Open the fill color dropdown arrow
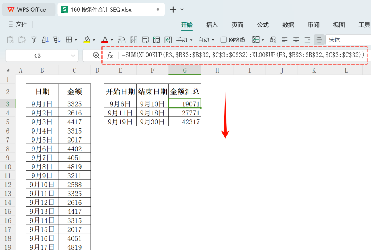Viewport: 371px width, 250px height. click(94, 40)
